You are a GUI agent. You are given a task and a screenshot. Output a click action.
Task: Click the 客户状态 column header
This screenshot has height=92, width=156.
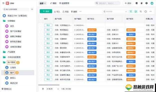[x=91, y=19]
